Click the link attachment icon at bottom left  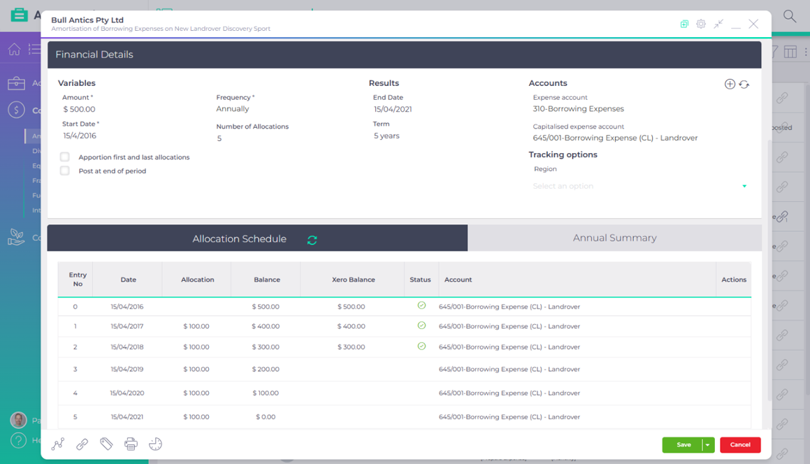pyautogui.click(x=82, y=444)
